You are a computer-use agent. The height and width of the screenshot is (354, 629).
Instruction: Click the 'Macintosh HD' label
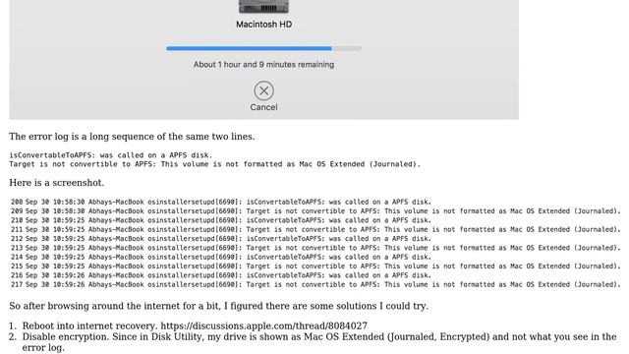point(263,24)
